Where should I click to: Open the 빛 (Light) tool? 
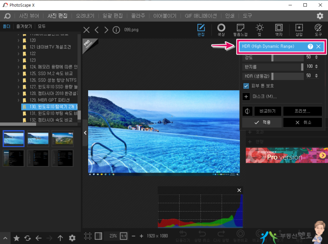(x=260, y=30)
